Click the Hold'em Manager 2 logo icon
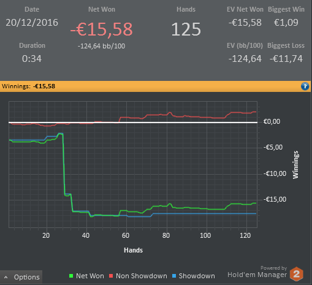 [x=297, y=274]
